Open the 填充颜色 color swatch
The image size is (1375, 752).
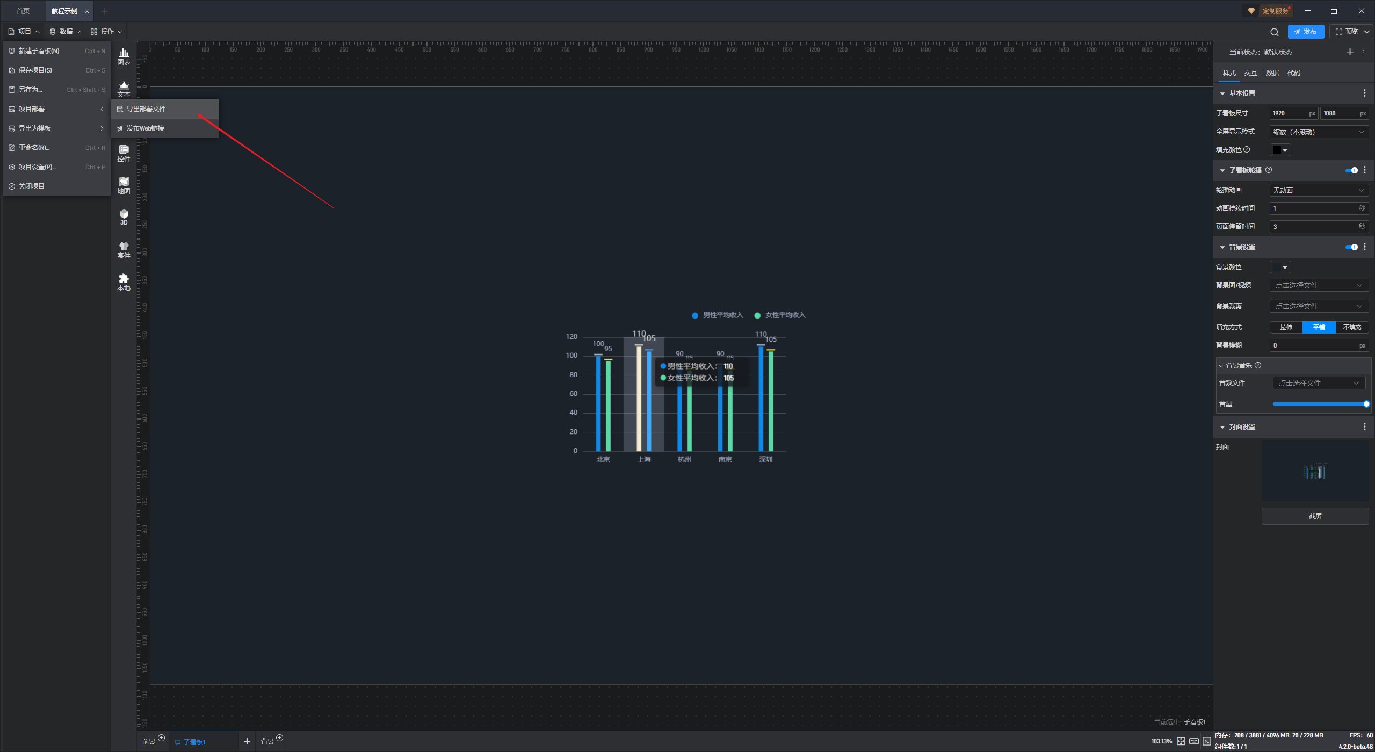click(1280, 150)
